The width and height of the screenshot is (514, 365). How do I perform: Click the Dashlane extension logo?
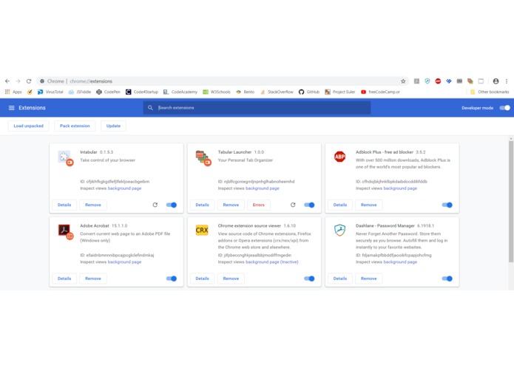click(x=339, y=230)
